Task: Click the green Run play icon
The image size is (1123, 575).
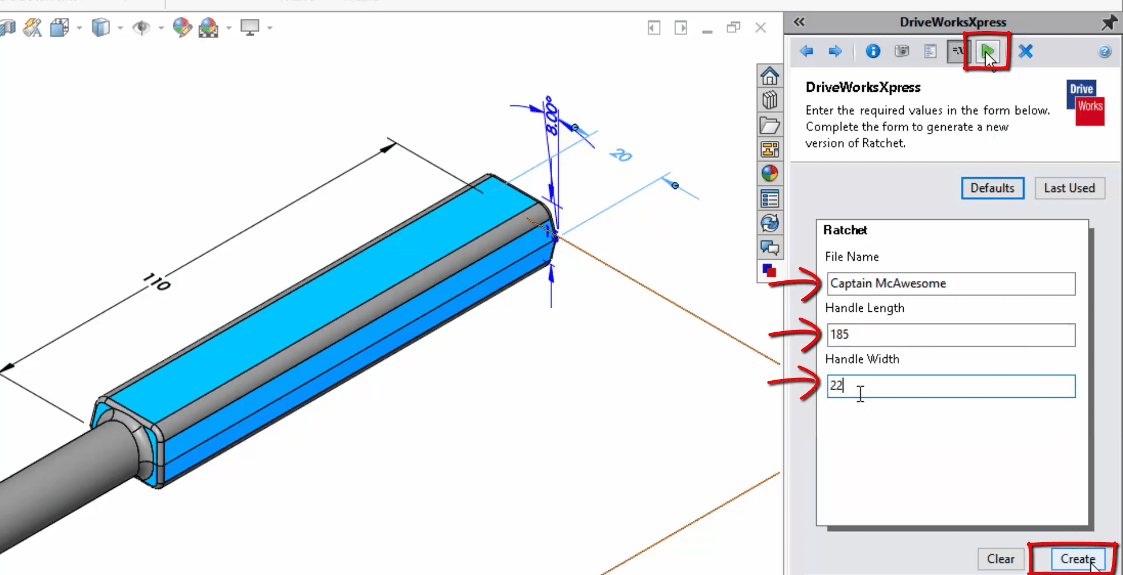Action: tap(987, 51)
